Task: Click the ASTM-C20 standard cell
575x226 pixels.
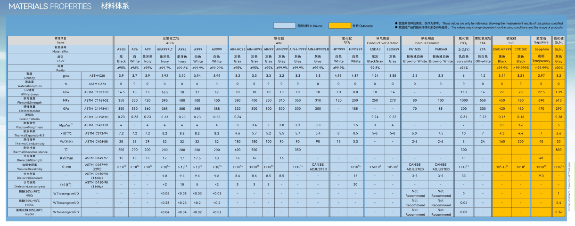Action: tap(97, 76)
